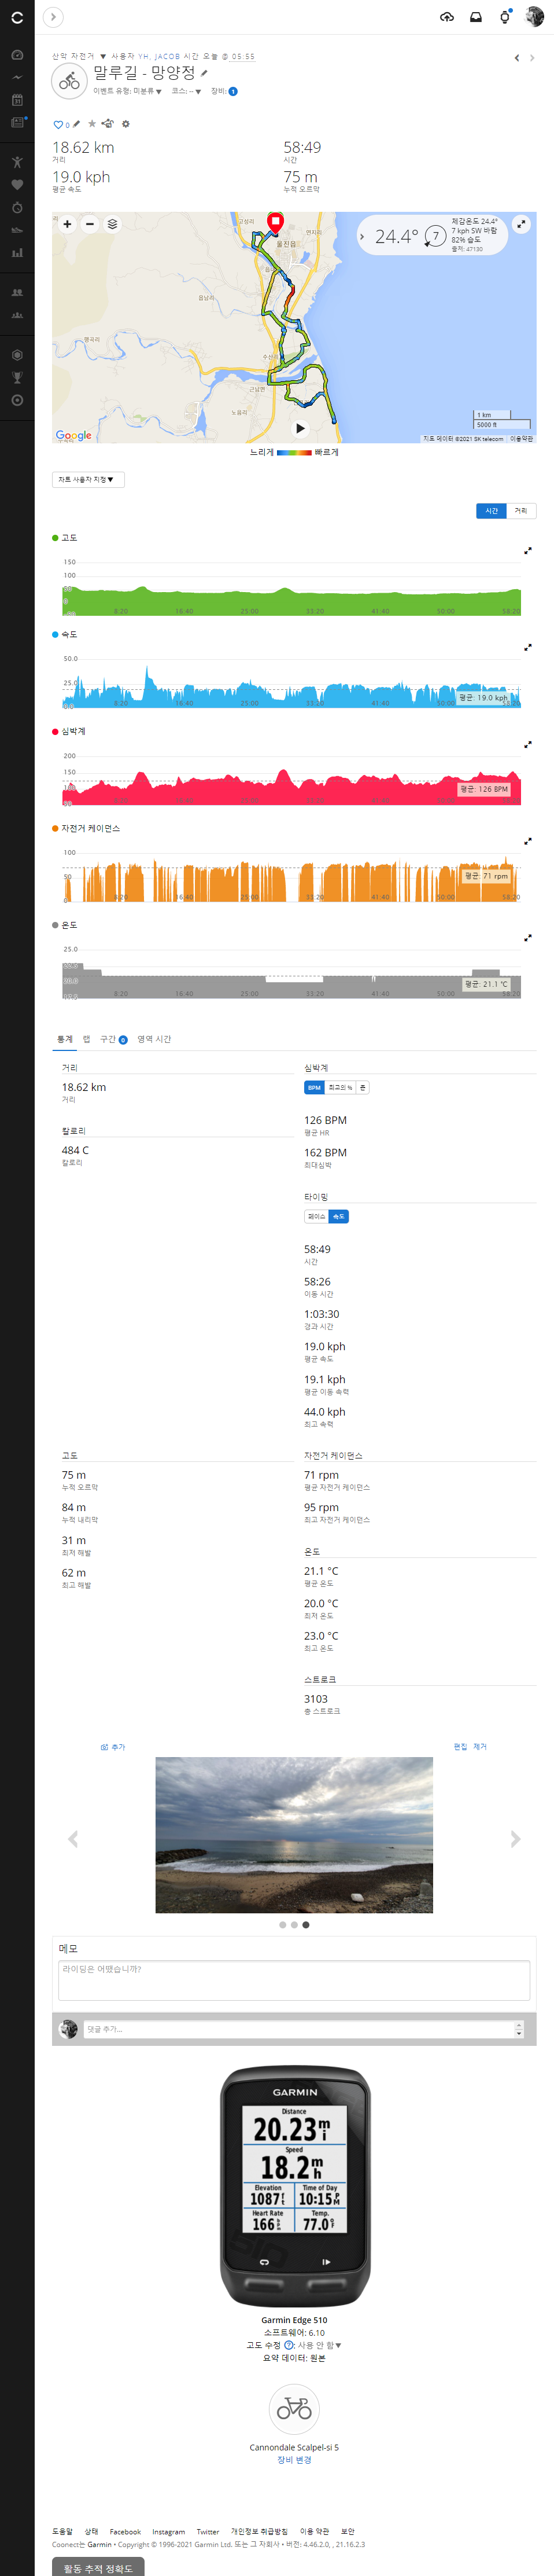Select the time in zones (영역 시간) tab
This screenshot has height=2576, width=554.
[x=154, y=1039]
